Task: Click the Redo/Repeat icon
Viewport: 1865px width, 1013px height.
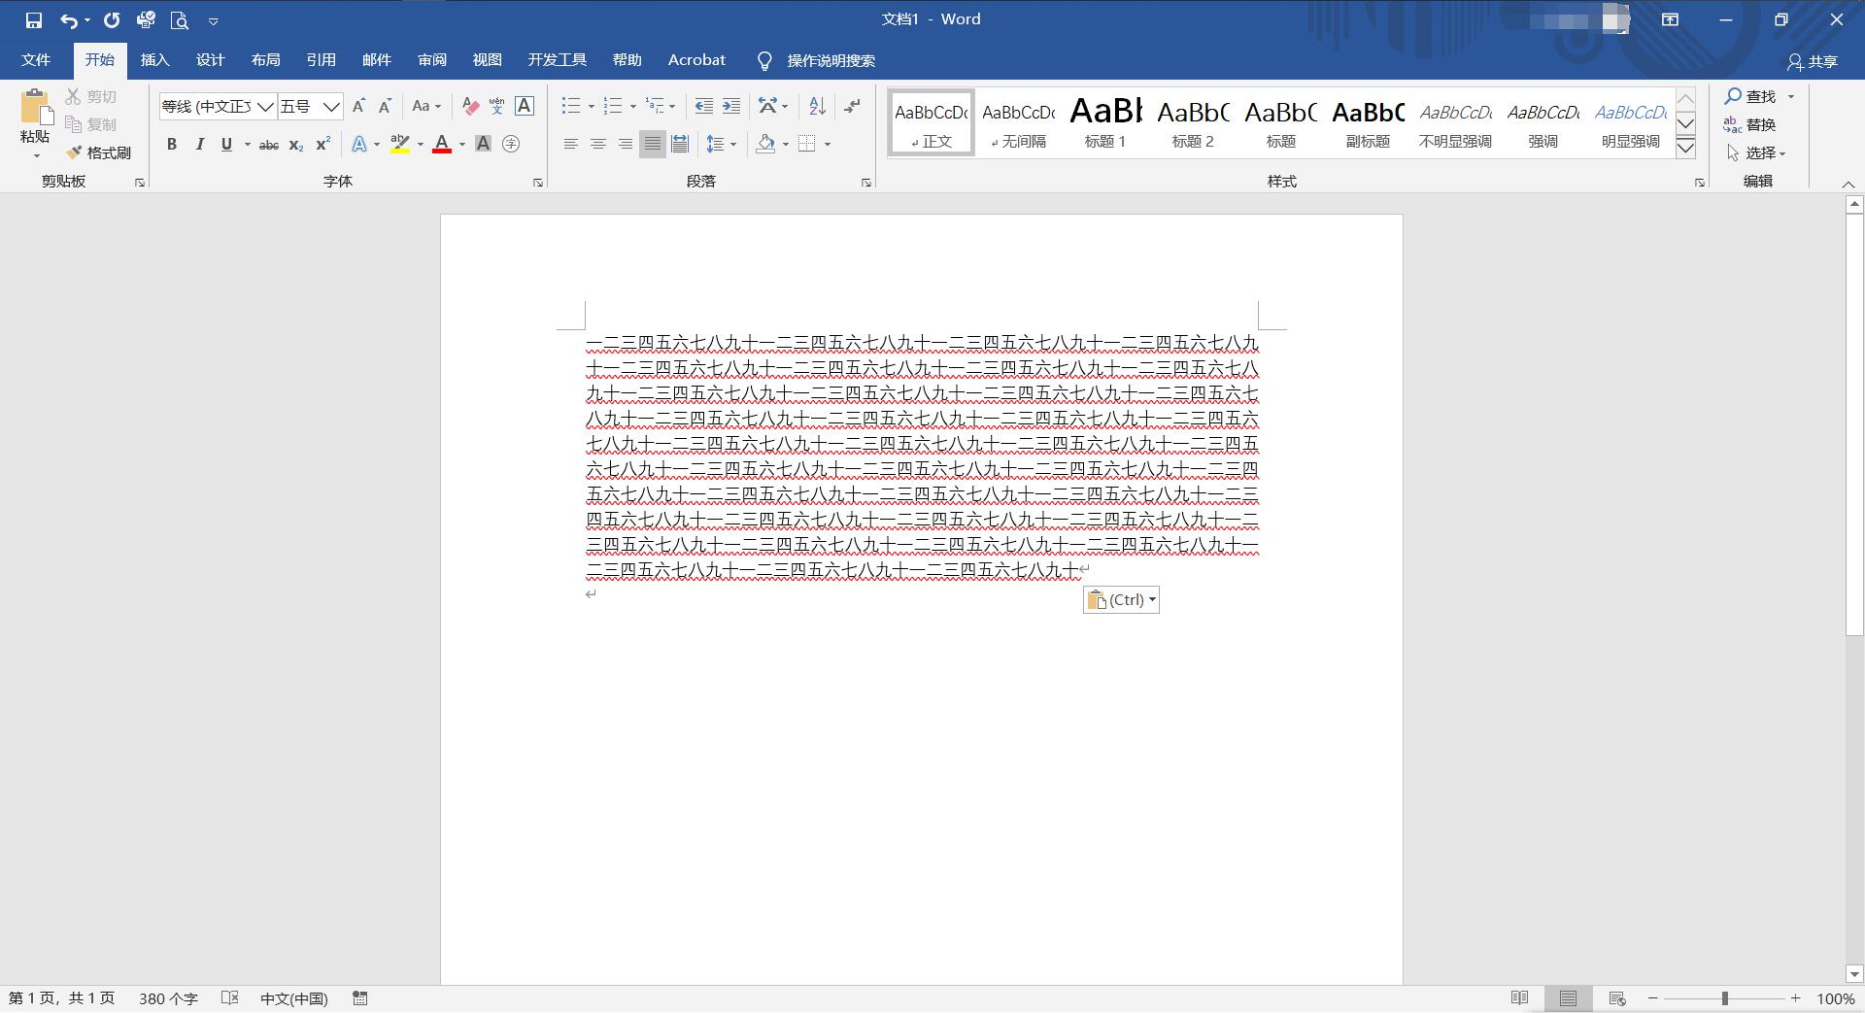Action: pos(112,19)
